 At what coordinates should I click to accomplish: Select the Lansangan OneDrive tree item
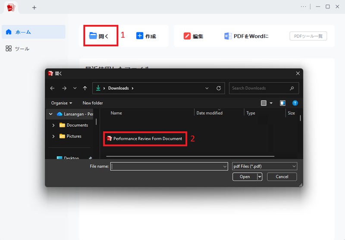75,114
